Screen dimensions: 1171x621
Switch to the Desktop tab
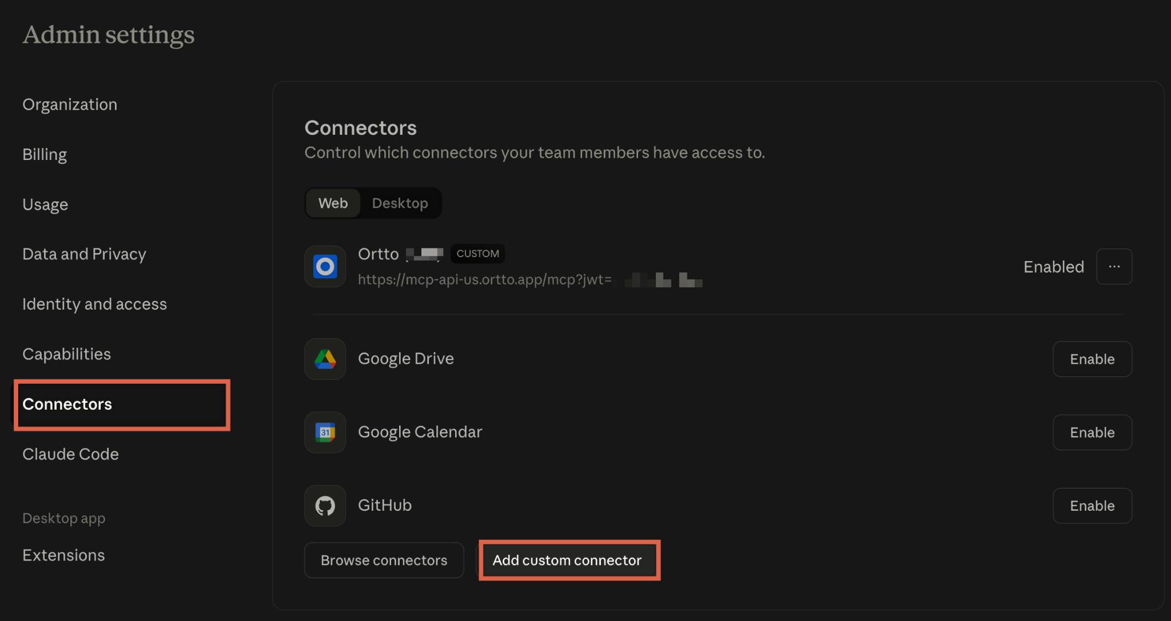coord(400,203)
